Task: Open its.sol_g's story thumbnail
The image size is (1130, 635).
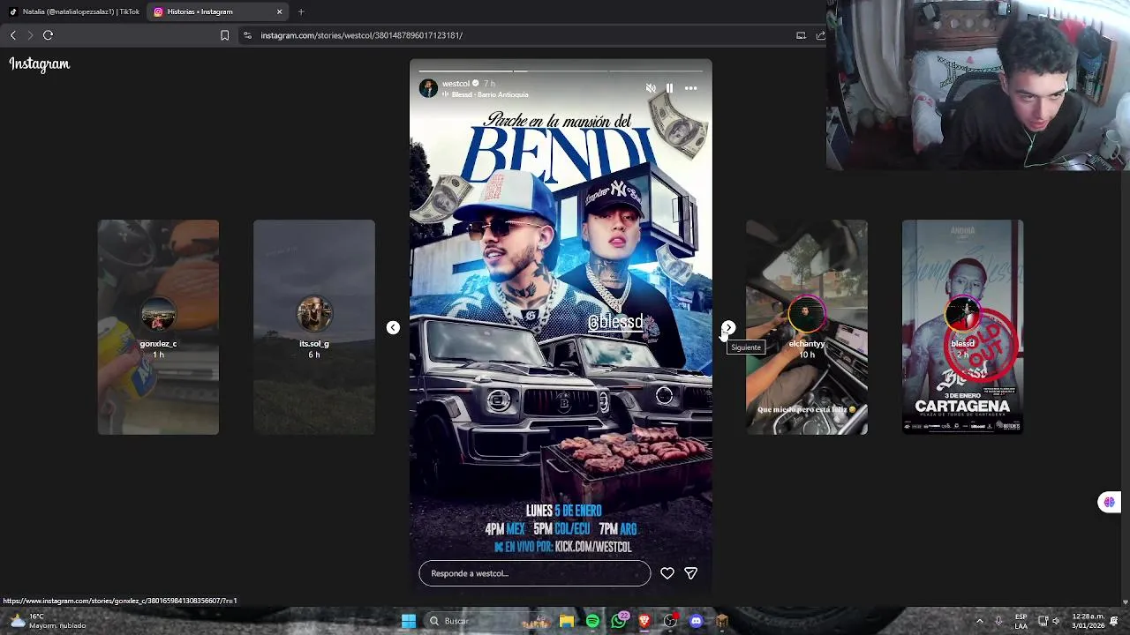Action: point(314,327)
